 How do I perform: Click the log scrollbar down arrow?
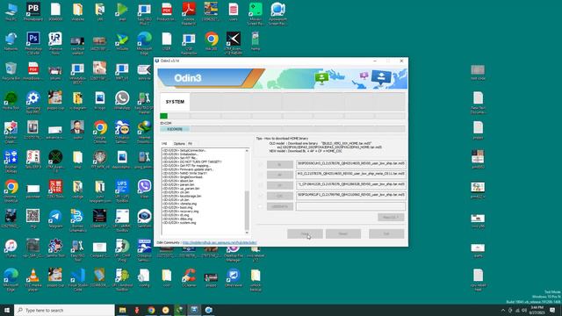pos(247,233)
